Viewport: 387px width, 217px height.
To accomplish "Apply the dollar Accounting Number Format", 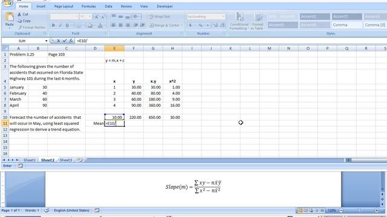I will point(190,25).
